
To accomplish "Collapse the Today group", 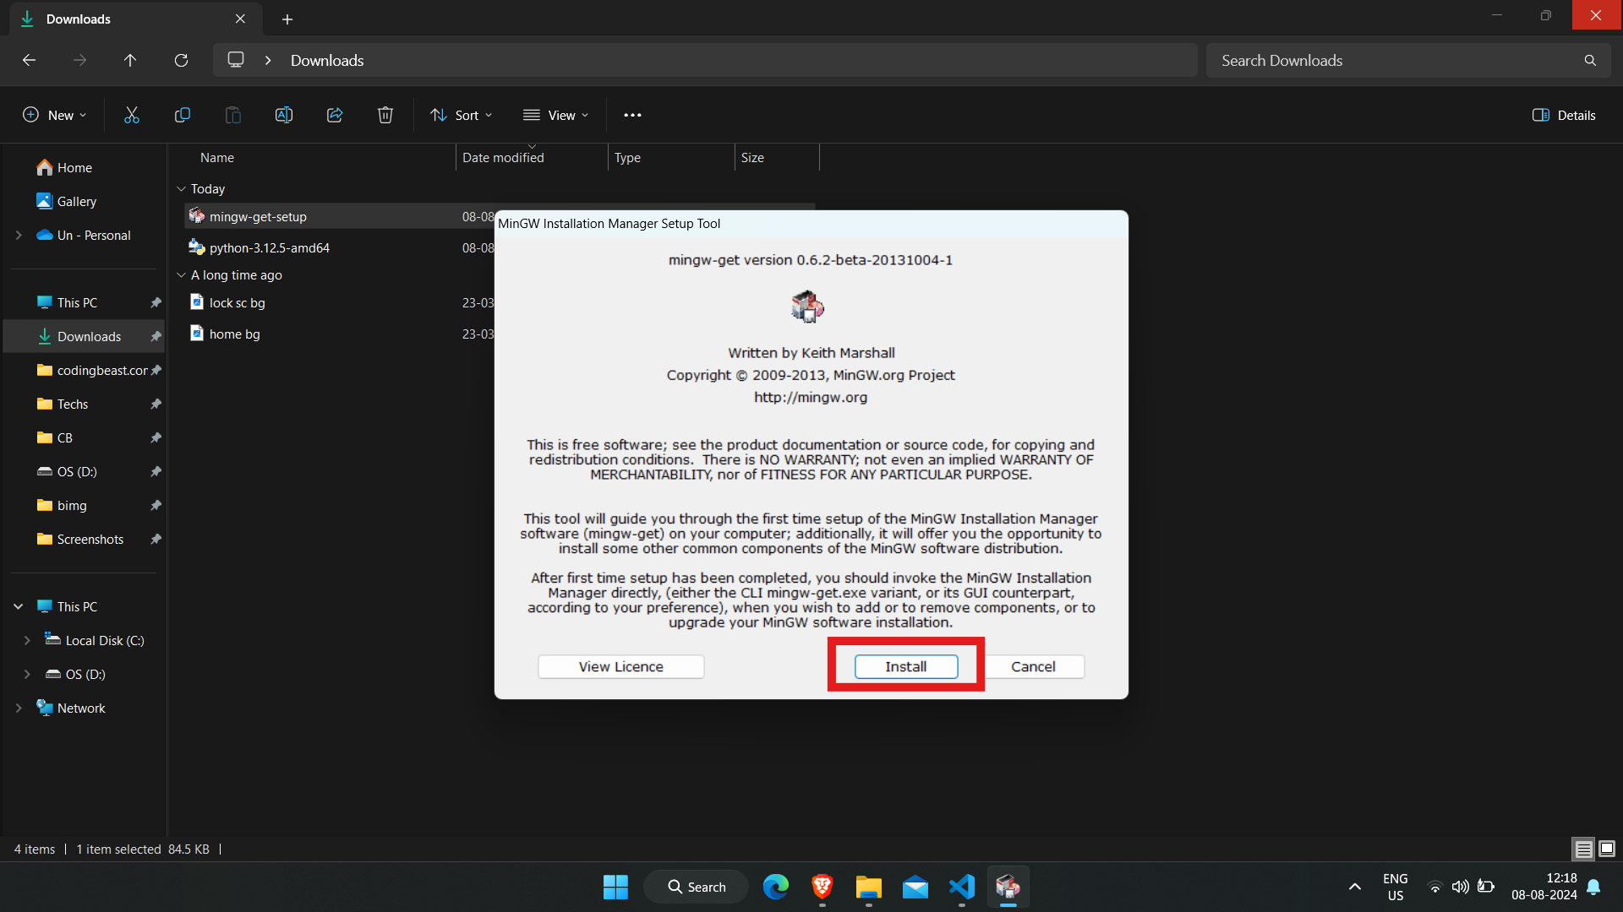I will click(181, 189).
